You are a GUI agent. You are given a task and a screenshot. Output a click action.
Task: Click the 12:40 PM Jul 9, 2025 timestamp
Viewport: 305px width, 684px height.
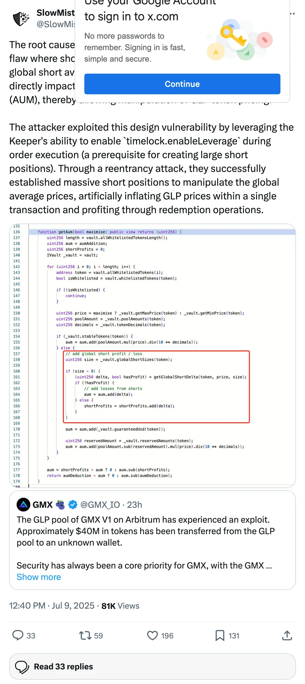tap(52, 605)
